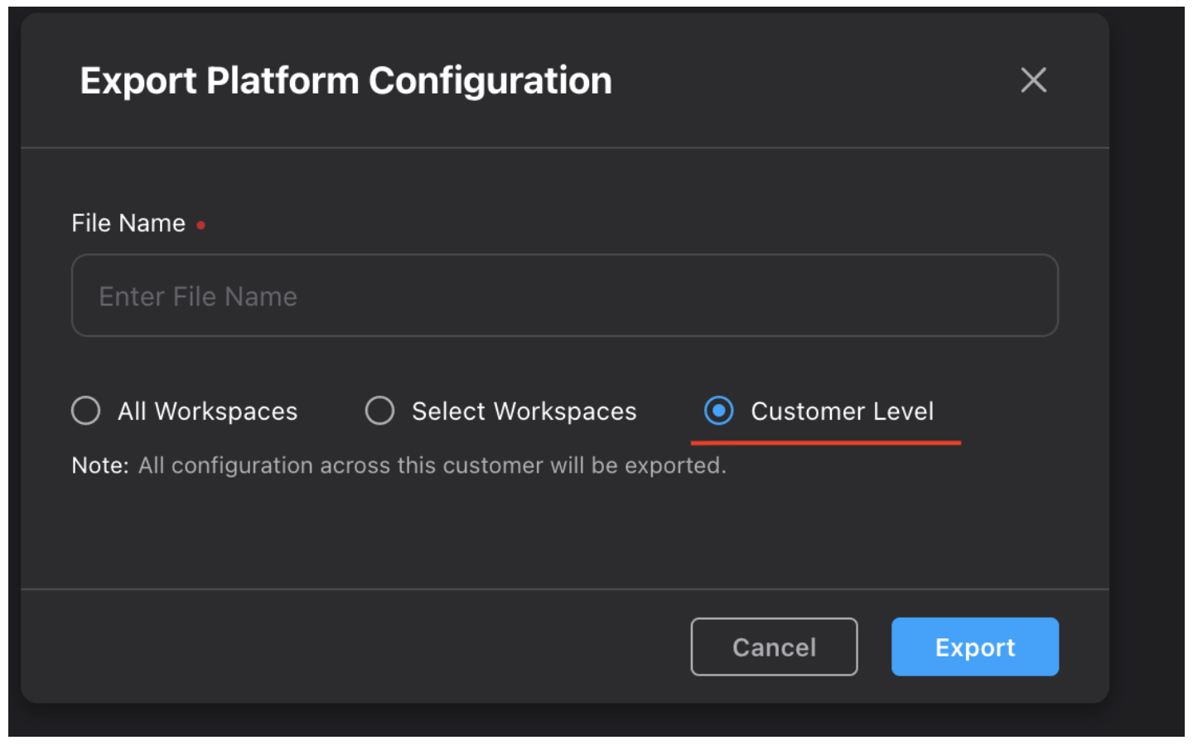
Task: Click the "Customer Level" label text
Action: (x=842, y=411)
